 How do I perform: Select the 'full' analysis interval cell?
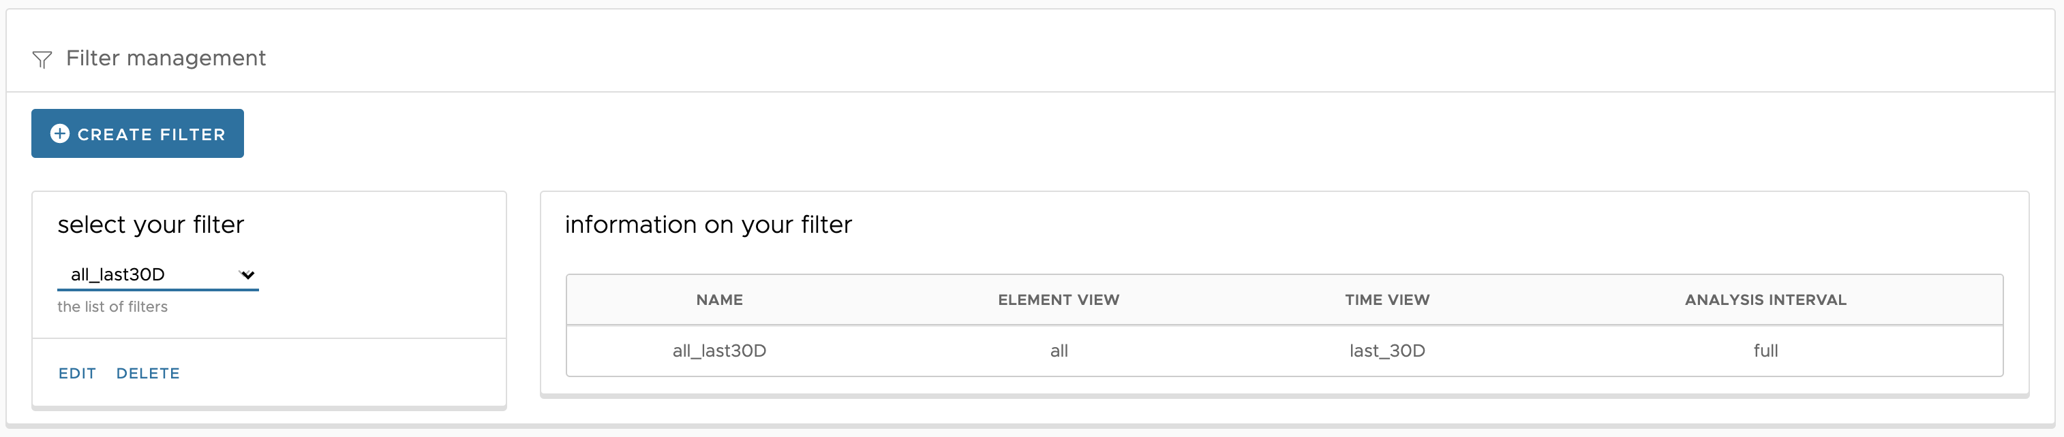pos(1765,351)
